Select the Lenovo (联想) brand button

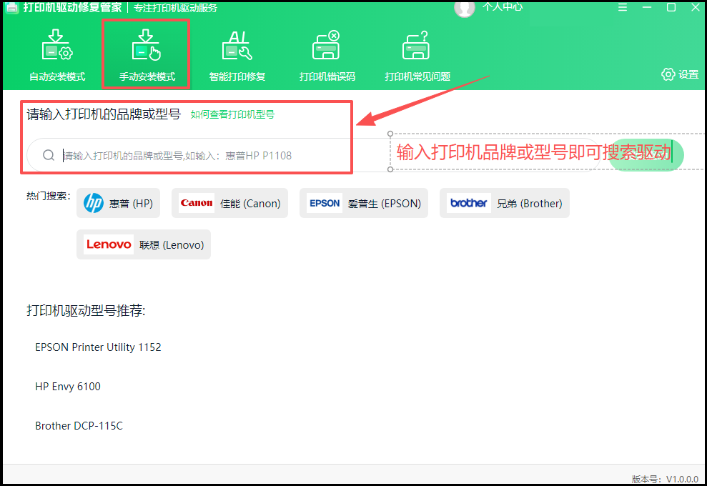144,244
